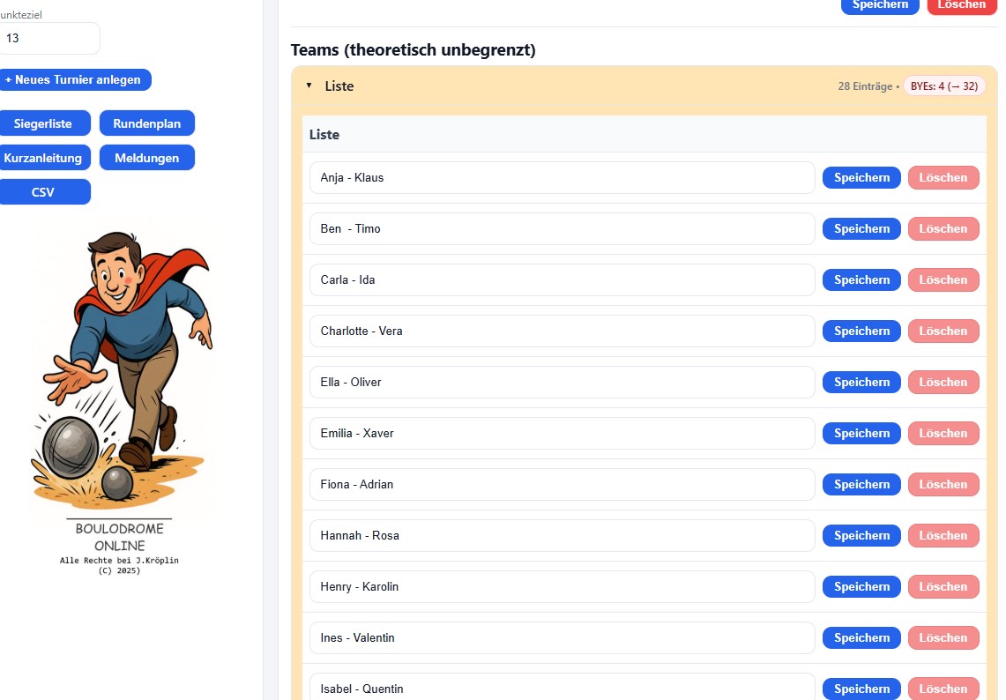The width and height of the screenshot is (1006, 700).
Task: Open the Rundenplan view
Action: [146, 123]
